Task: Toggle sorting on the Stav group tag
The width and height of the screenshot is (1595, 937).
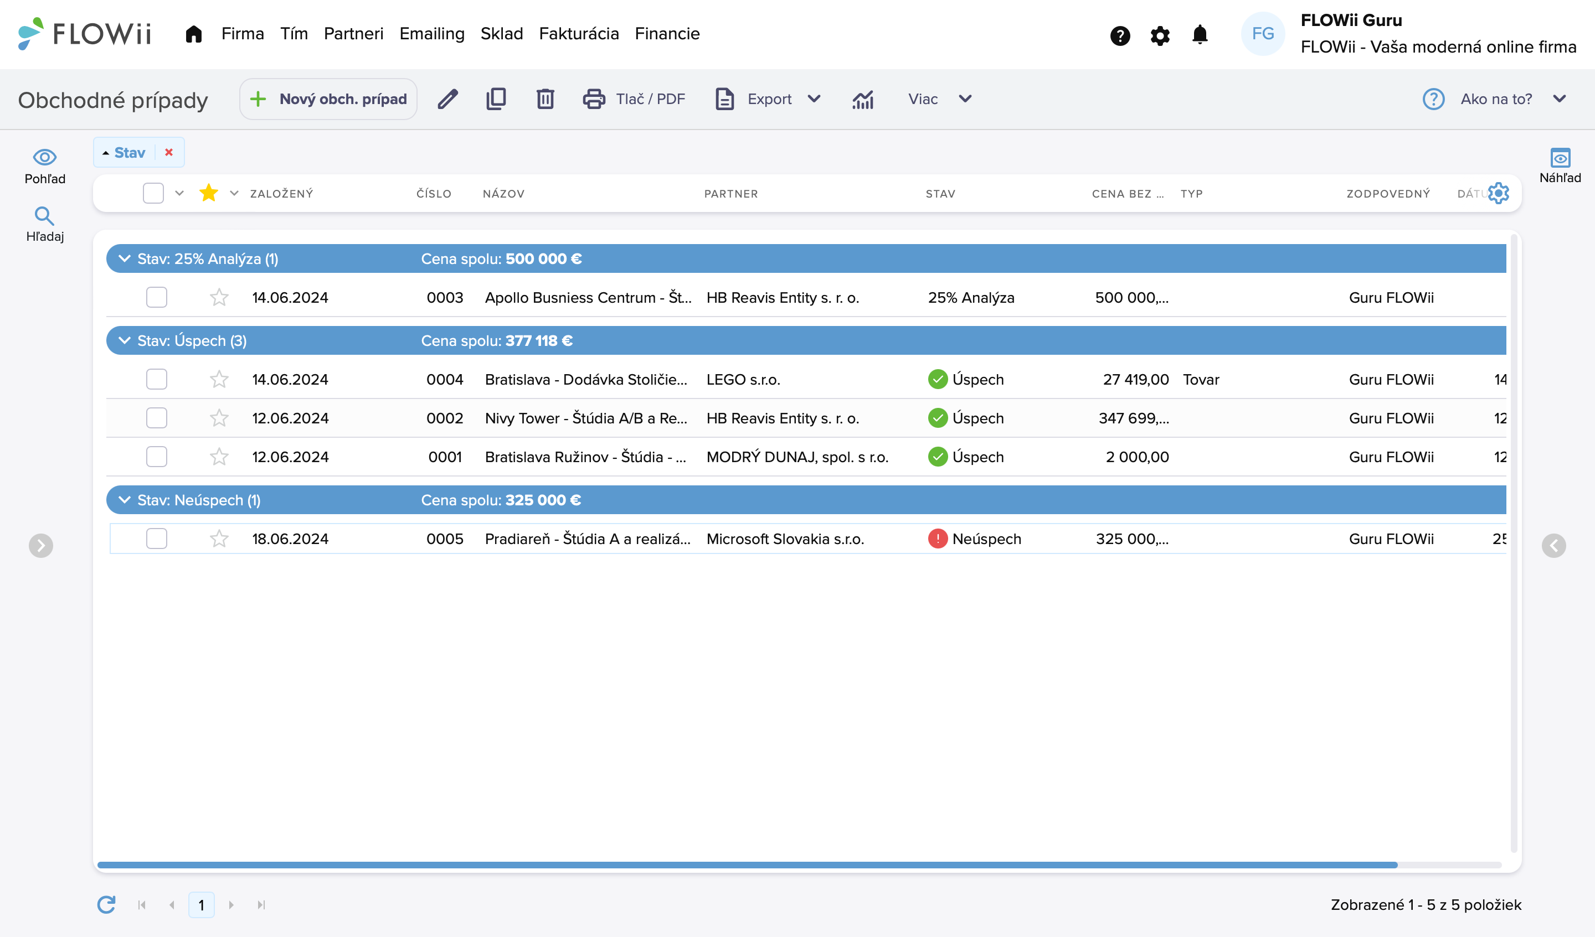Action: (124, 152)
